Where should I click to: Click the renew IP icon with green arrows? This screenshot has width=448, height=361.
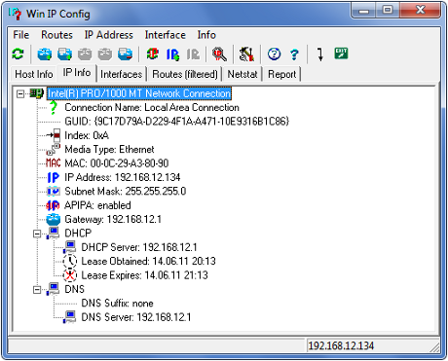tap(152, 54)
